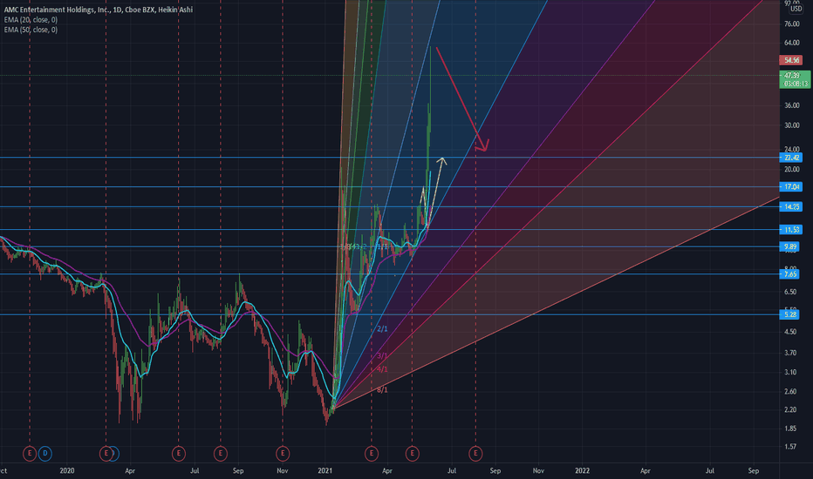Viewport: 813px width, 479px height.
Task: Click the 8/1 Gann fan label
Action: tap(382, 389)
